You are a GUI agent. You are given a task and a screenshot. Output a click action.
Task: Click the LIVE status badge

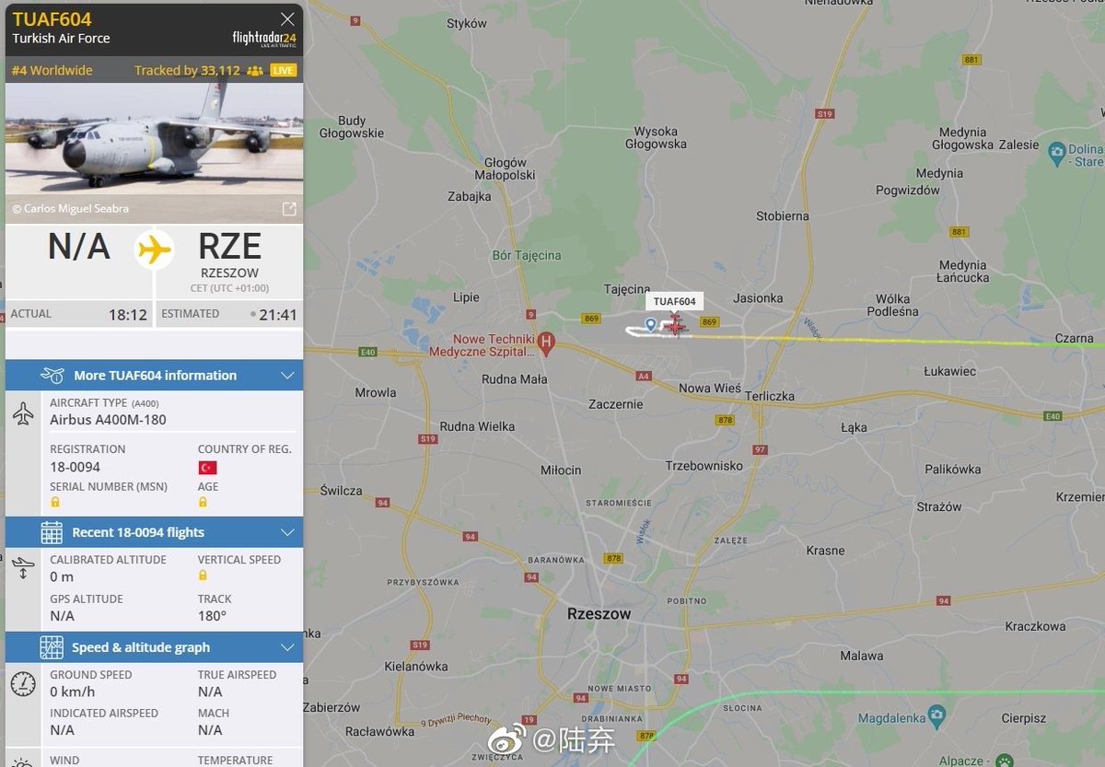(x=283, y=71)
